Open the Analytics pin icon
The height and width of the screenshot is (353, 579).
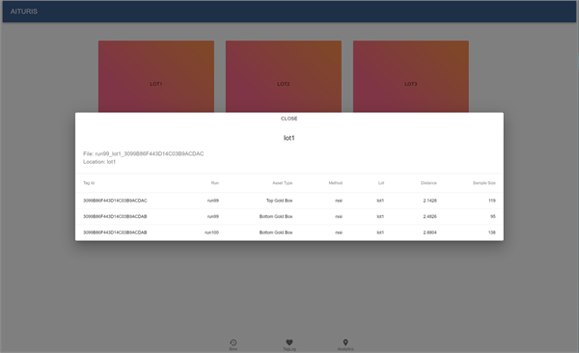(345, 342)
